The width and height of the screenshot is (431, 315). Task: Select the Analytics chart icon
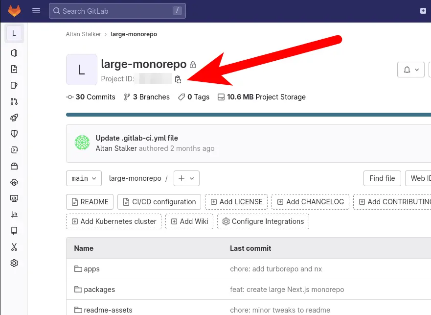[14, 215]
